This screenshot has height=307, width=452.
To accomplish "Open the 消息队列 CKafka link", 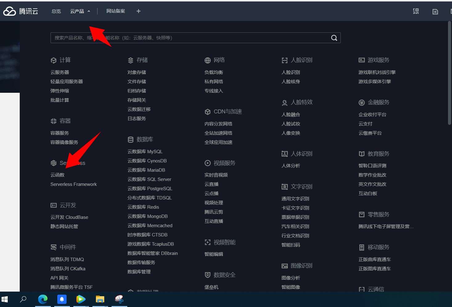I will click(68, 269).
